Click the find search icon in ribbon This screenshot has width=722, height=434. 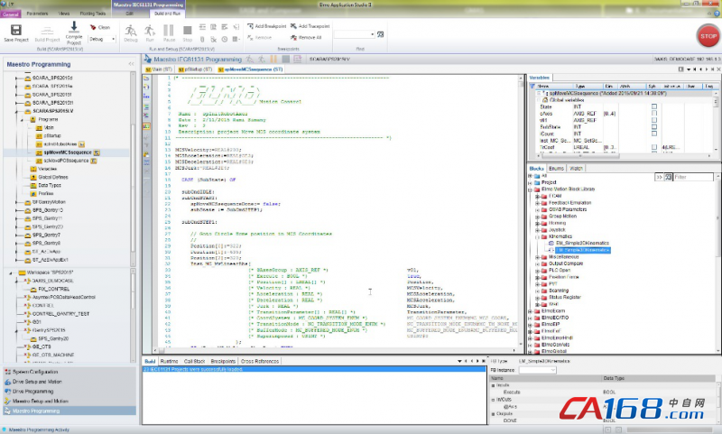pos(380,34)
